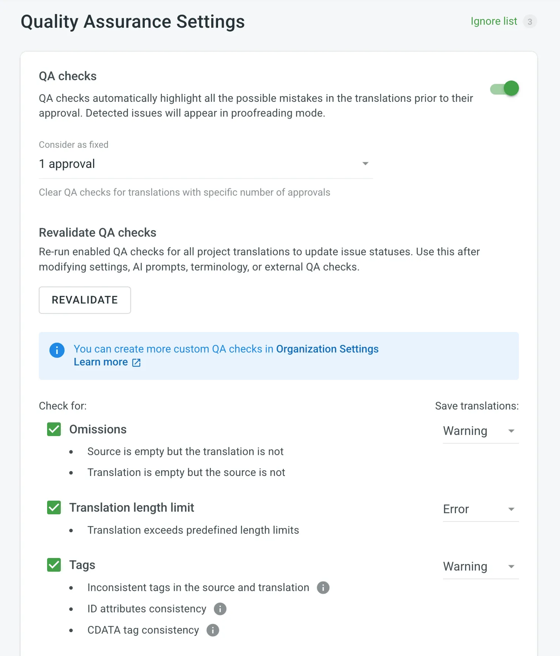This screenshot has width=560, height=656.
Task: Uncheck the Omissions checkbox
Action: pos(54,430)
